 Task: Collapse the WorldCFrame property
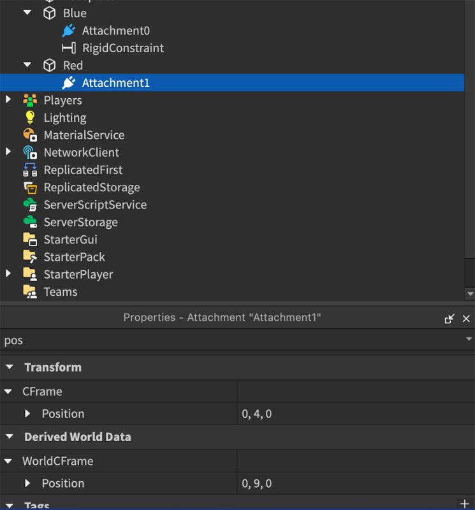(8, 461)
